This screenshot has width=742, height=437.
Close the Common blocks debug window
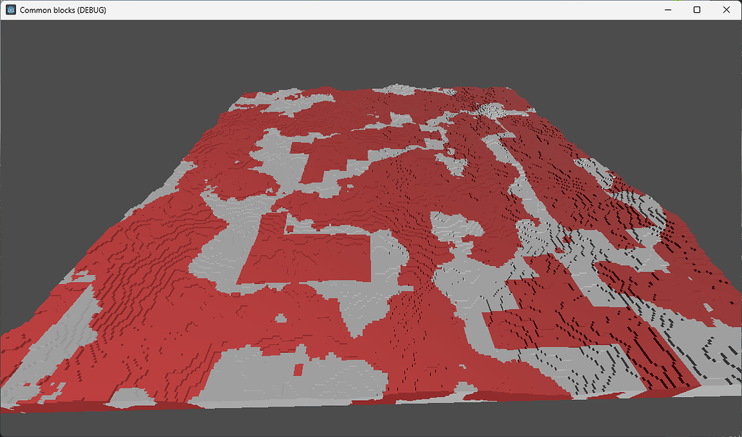(x=726, y=9)
